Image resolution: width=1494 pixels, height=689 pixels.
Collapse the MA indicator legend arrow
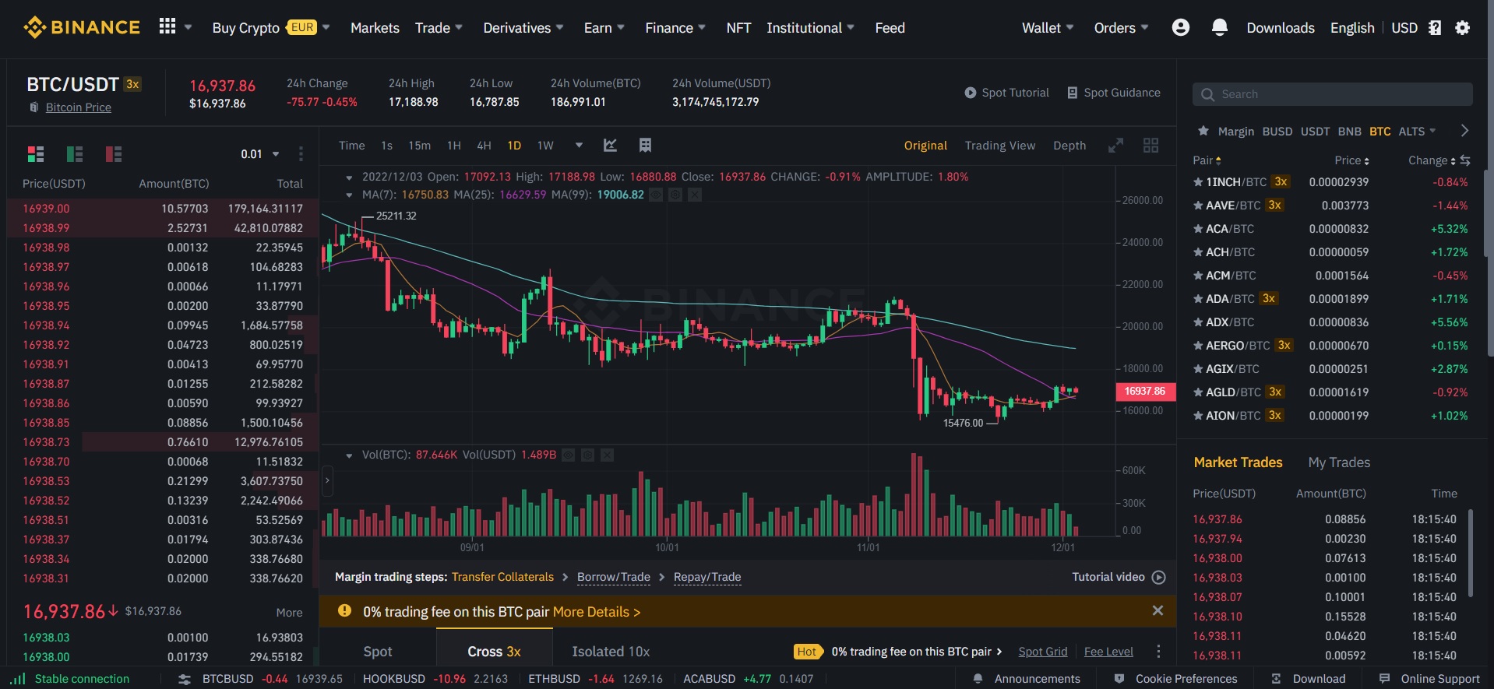349,195
